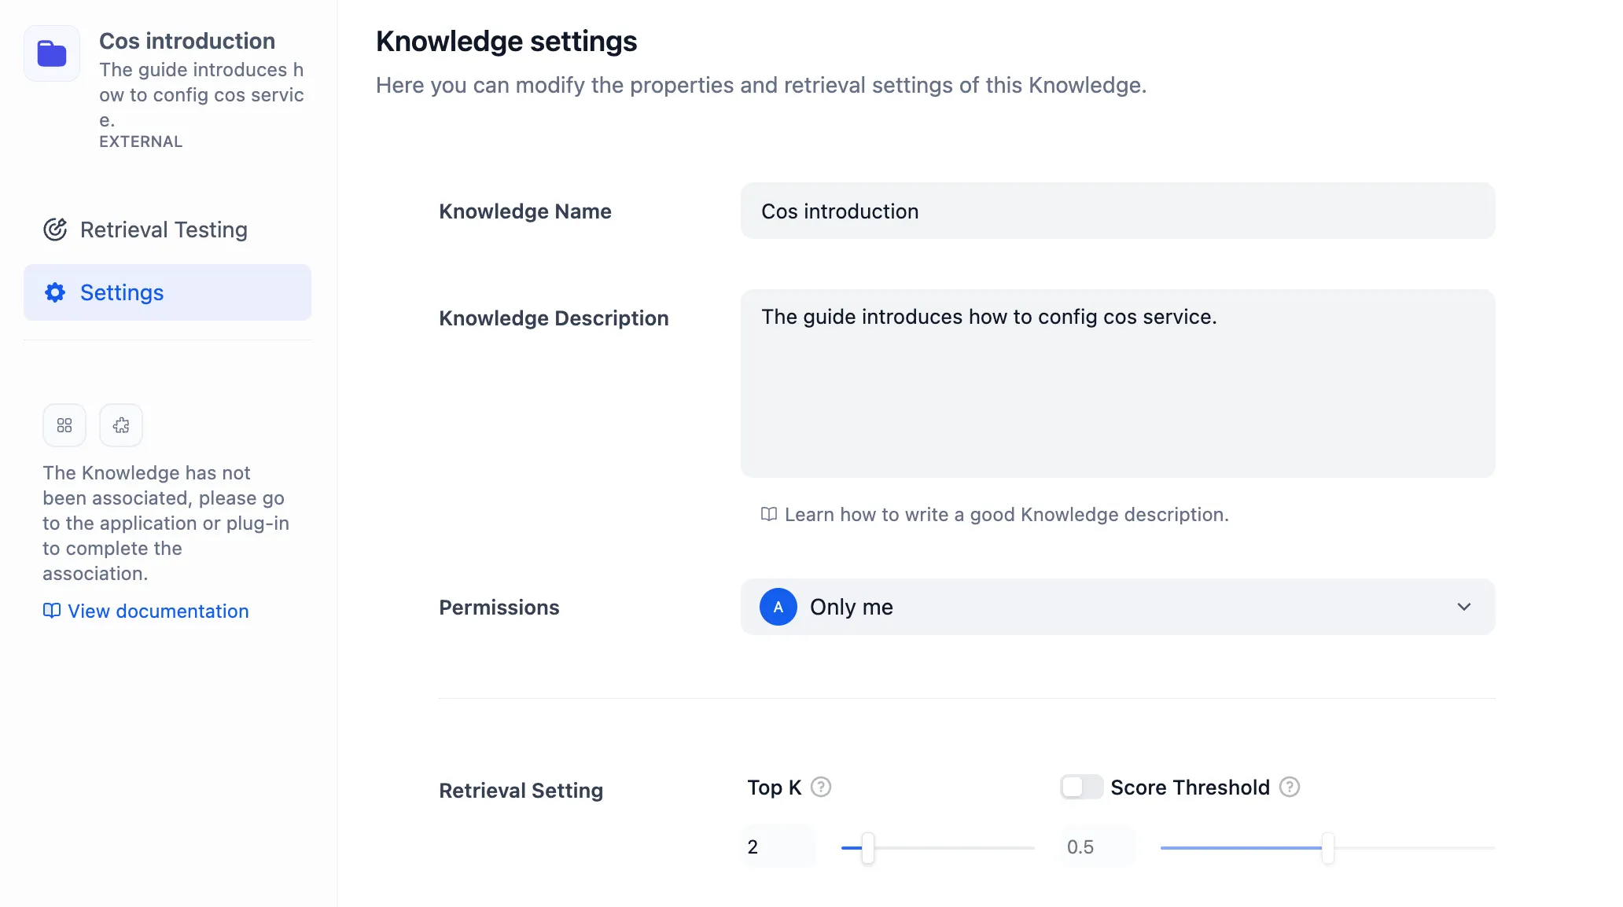Click the Settings gear icon
The height and width of the screenshot is (907, 1623).
click(55, 292)
